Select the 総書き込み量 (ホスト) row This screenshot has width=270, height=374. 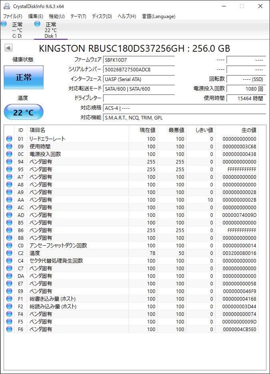[52, 299]
